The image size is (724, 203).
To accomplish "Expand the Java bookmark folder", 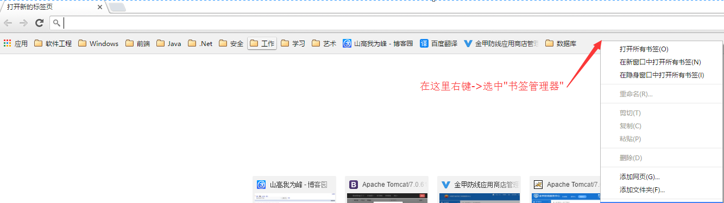I will (169, 44).
